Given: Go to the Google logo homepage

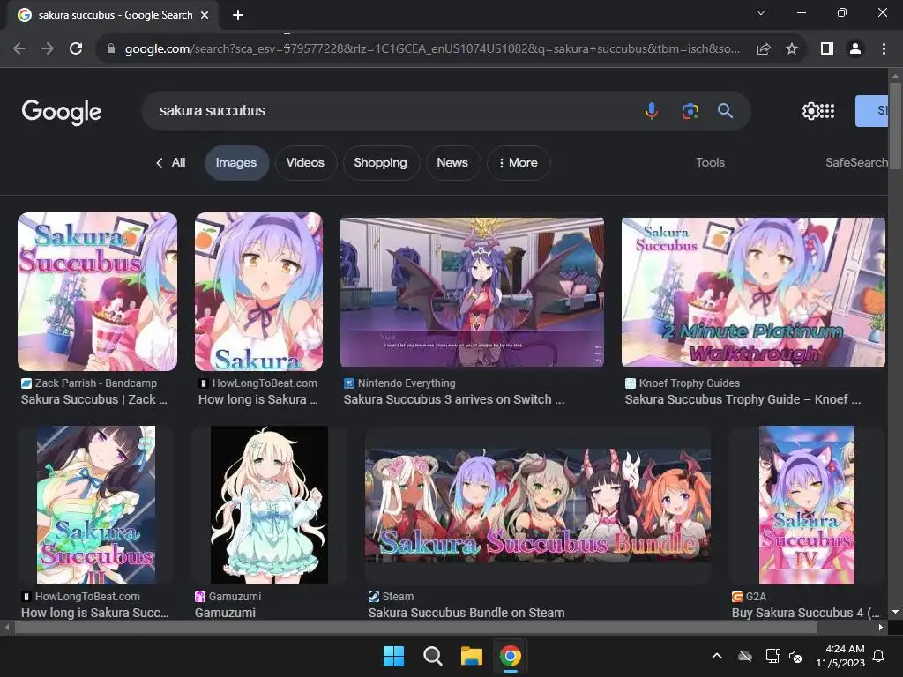Looking at the screenshot, I should tap(61, 112).
